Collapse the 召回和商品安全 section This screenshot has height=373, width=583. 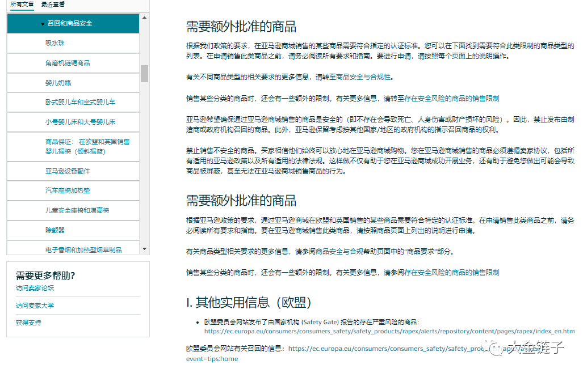pos(73,23)
